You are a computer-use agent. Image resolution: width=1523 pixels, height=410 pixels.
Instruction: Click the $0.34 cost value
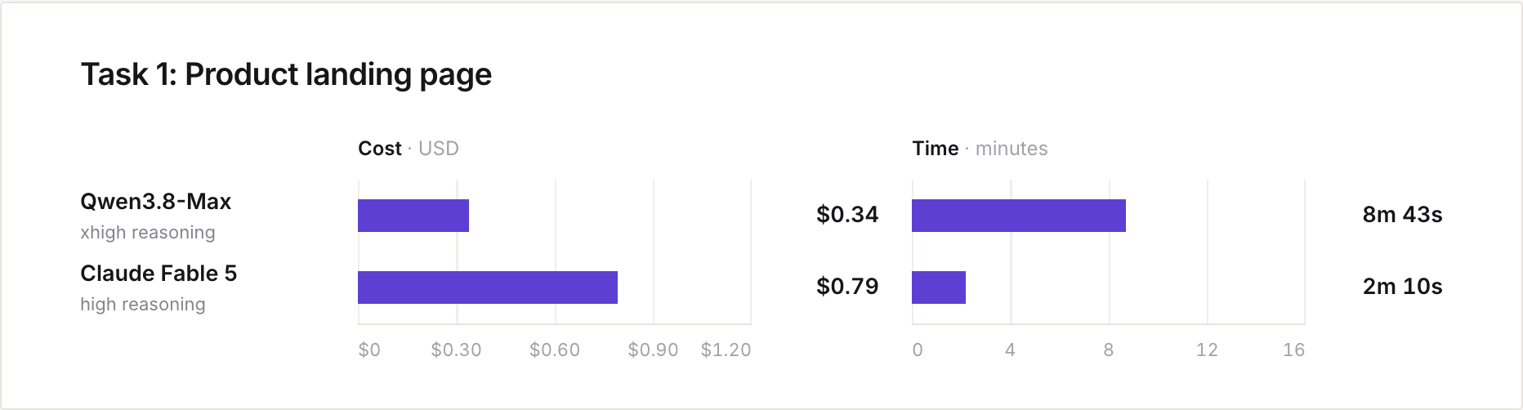click(847, 215)
